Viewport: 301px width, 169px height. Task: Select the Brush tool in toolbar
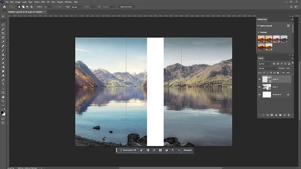coord(3,50)
